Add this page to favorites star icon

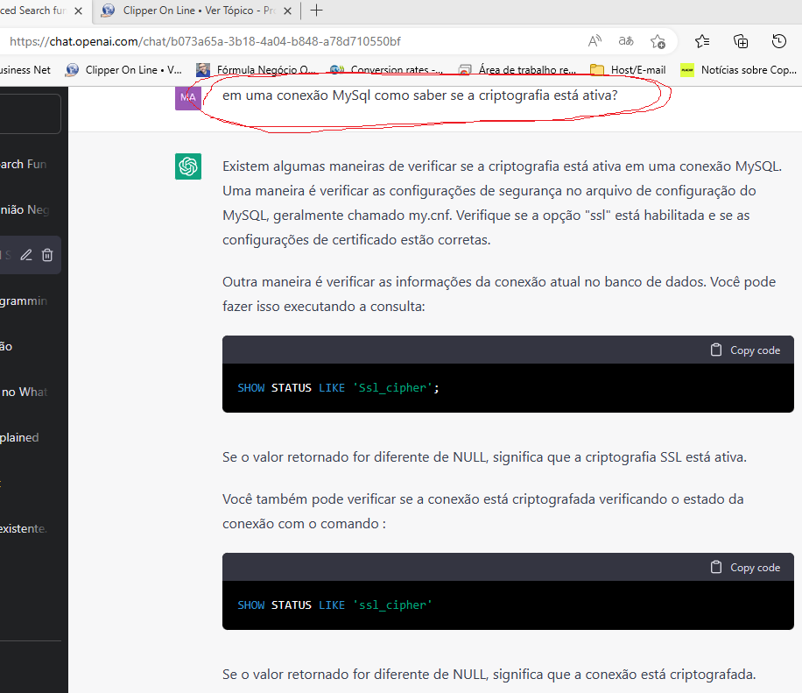point(658,41)
